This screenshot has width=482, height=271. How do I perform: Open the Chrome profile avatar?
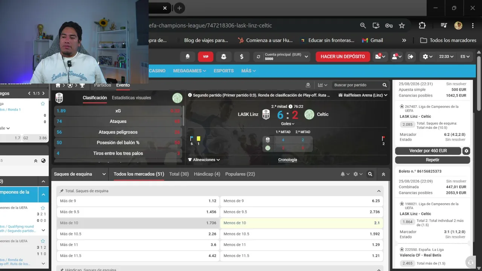coord(458,26)
